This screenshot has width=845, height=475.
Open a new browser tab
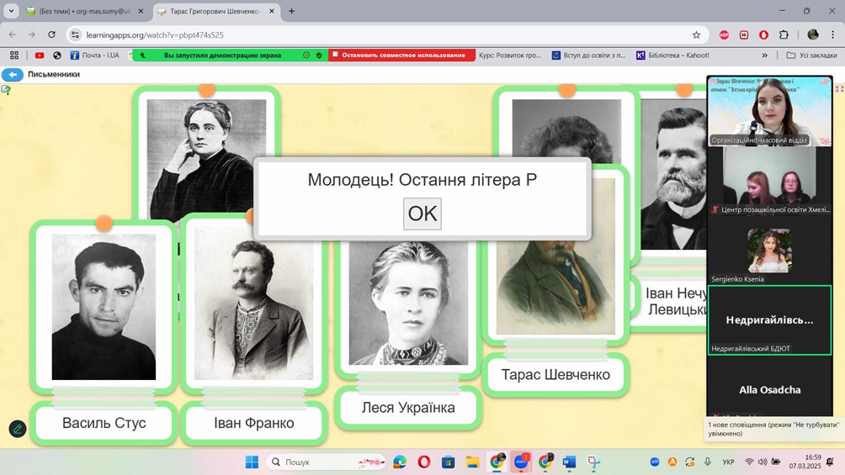coord(292,11)
